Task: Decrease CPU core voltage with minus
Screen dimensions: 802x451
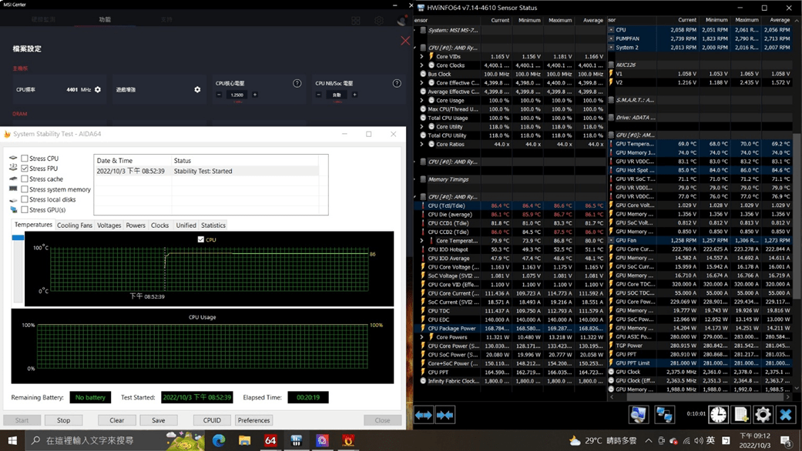Action: coord(219,95)
